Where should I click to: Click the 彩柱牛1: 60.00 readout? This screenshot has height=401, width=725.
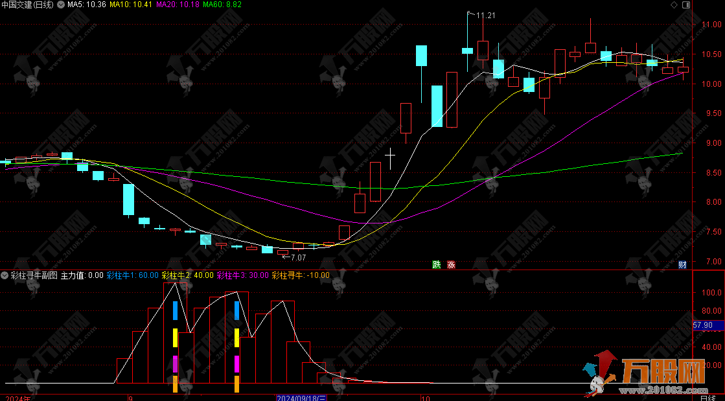click(133, 275)
